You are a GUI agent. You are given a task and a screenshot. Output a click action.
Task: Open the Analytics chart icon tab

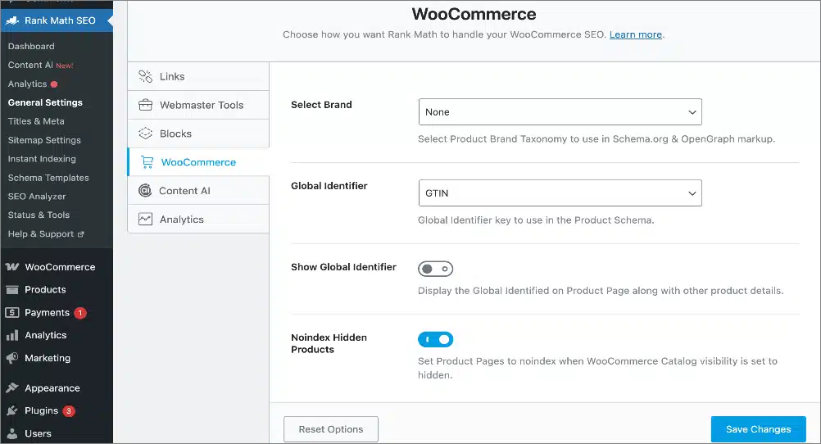(x=145, y=220)
